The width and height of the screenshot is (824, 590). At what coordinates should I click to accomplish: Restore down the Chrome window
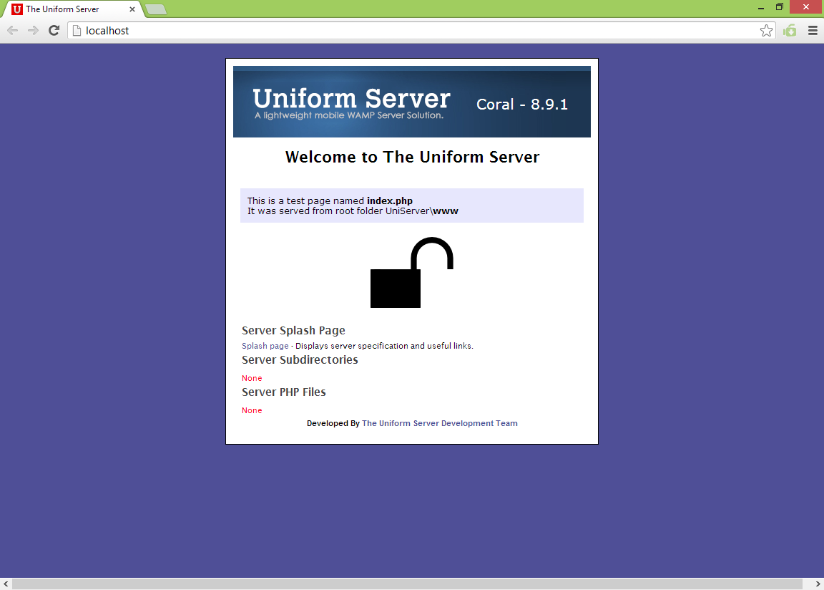point(780,7)
